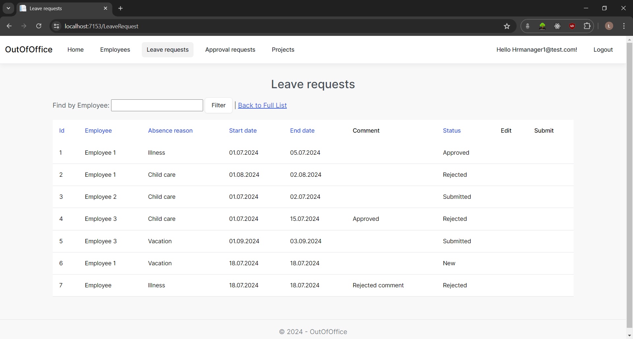Click the Find by Employee input field
The height and width of the screenshot is (339, 633).
pos(157,105)
